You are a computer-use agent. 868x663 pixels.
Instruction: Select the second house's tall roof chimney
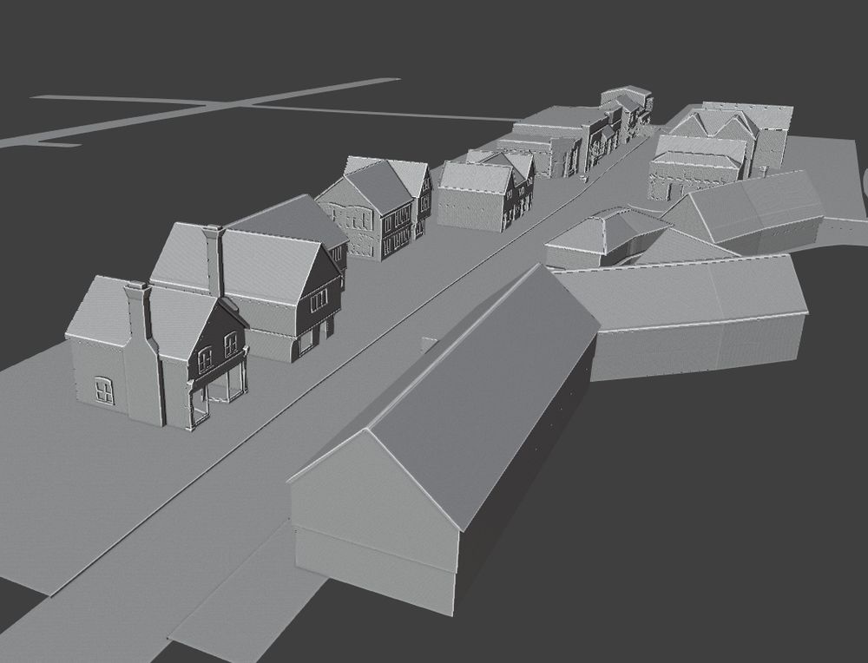tap(214, 260)
